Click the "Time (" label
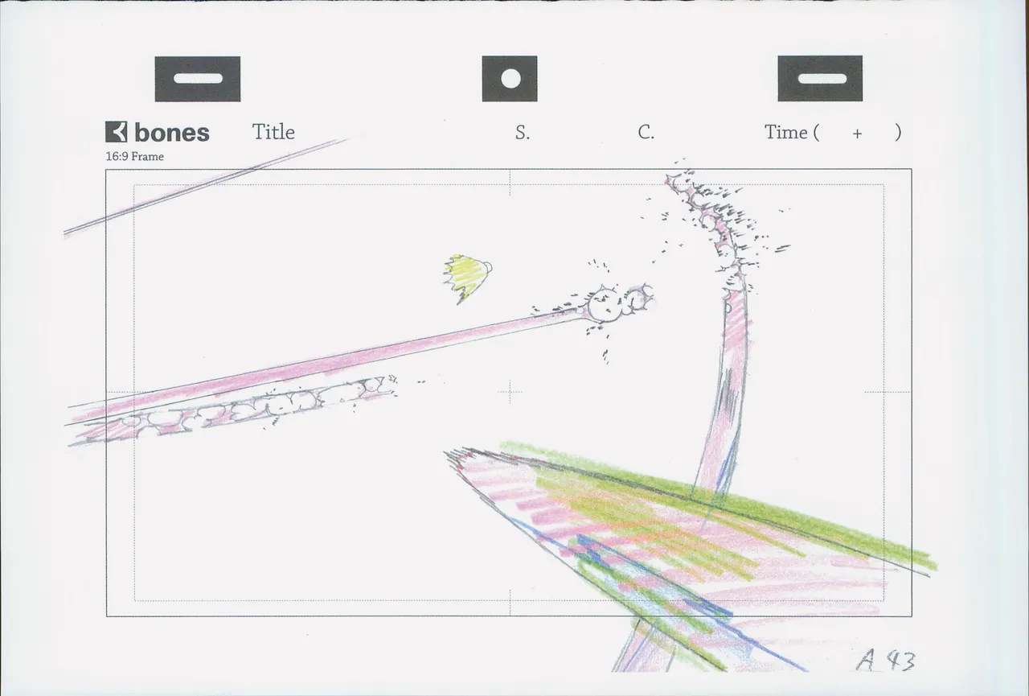The image size is (1029, 696). point(792,133)
